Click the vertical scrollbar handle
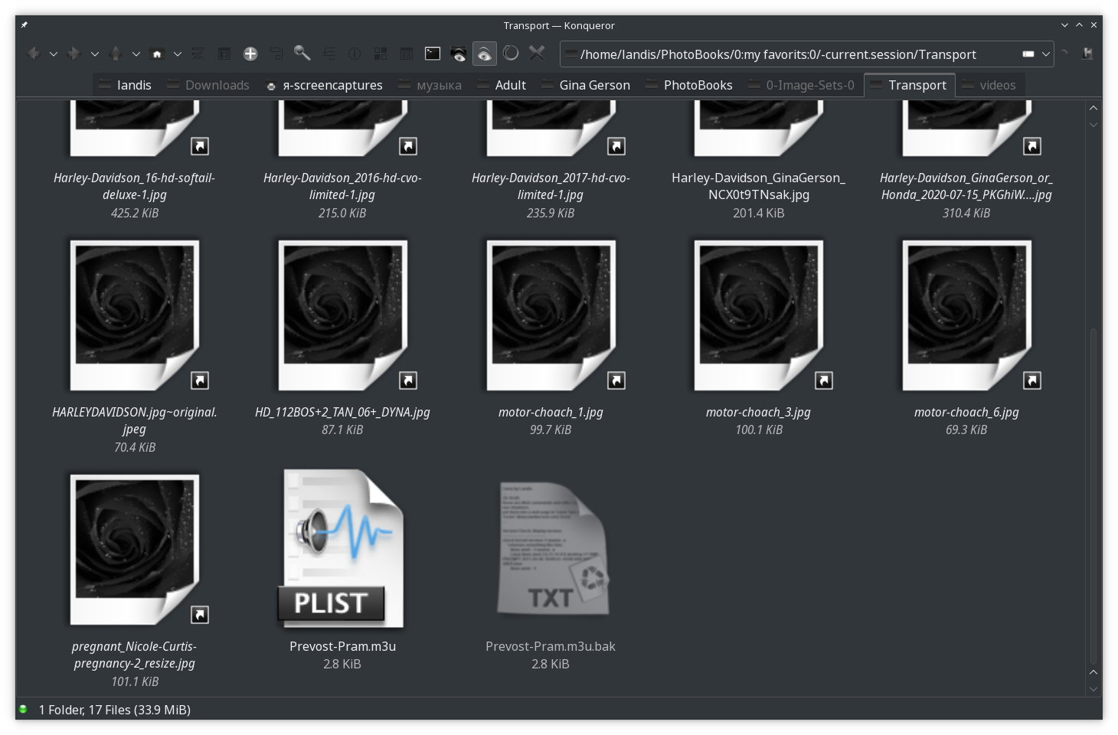This screenshot has height=735, width=1118. 1093,496
